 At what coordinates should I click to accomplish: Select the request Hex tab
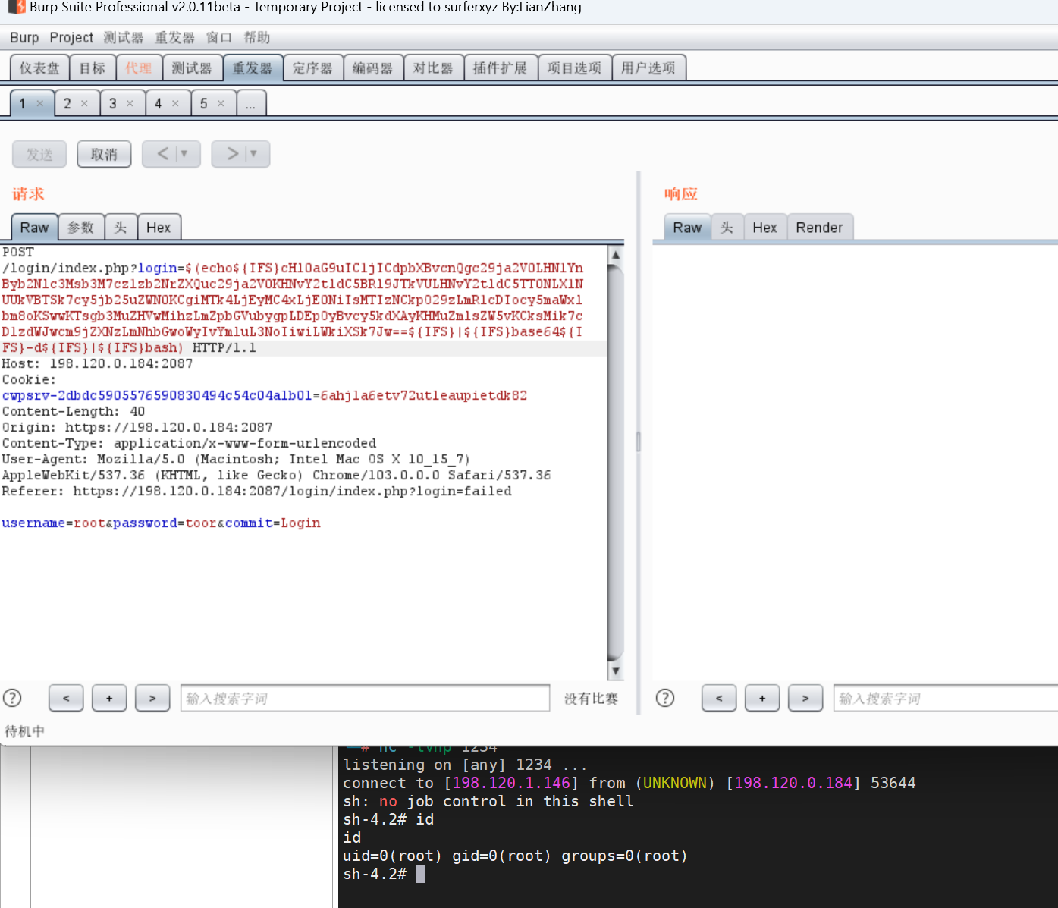pyautogui.click(x=159, y=228)
